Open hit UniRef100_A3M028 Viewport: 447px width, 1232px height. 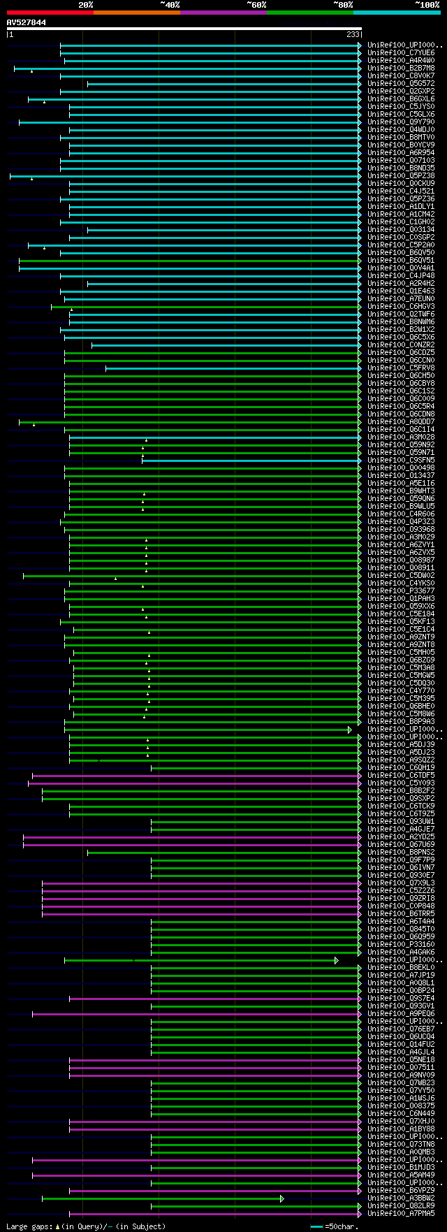pyautogui.click(x=401, y=437)
